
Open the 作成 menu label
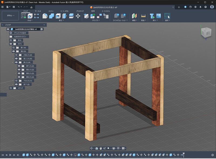tap(29, 20)
